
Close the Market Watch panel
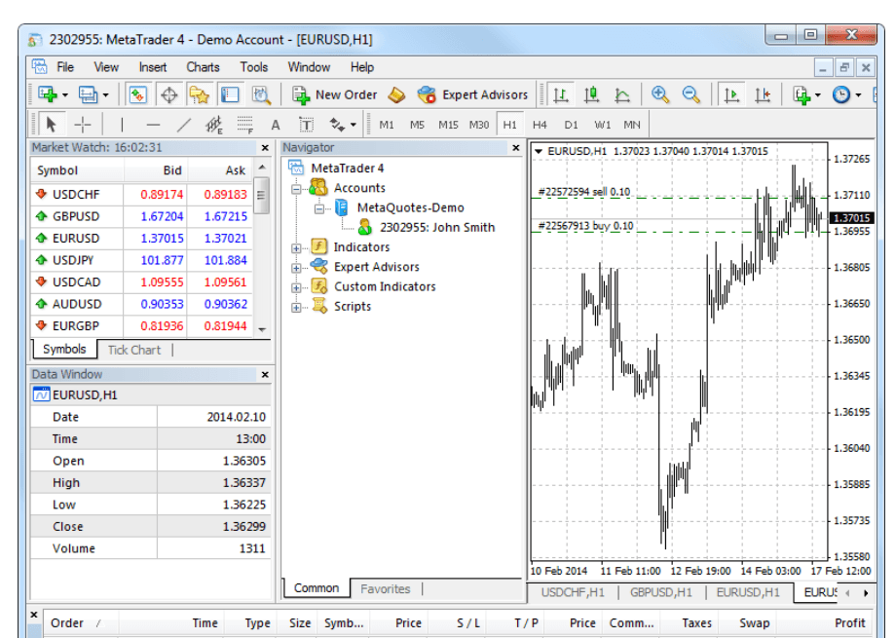pyautogui.click(x=265, y=148)
